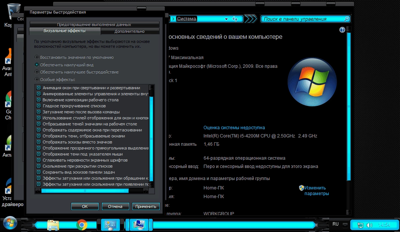The height and width of the screenshot is (232, 400).
Task: Toggle Анимированные элементы управления checkbox
Action: [38, 94]
